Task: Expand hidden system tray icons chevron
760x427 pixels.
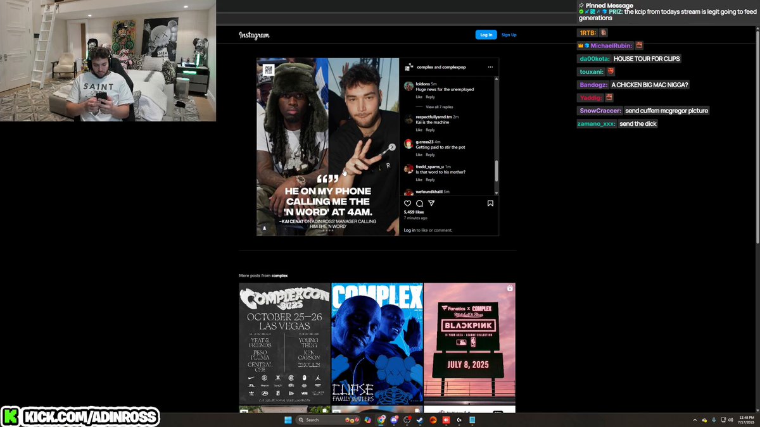Action: 695,420
